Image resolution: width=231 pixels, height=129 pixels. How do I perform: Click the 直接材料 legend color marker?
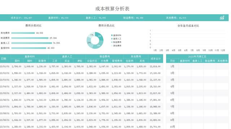112,35
